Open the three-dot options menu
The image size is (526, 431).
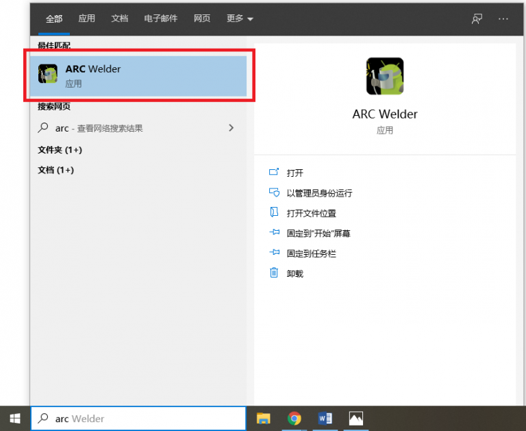tap(503, 19)
